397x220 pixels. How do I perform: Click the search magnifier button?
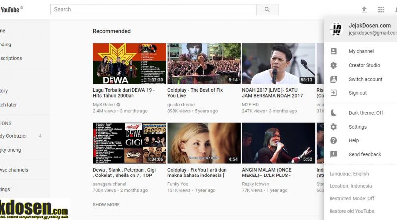click(267, 9)
